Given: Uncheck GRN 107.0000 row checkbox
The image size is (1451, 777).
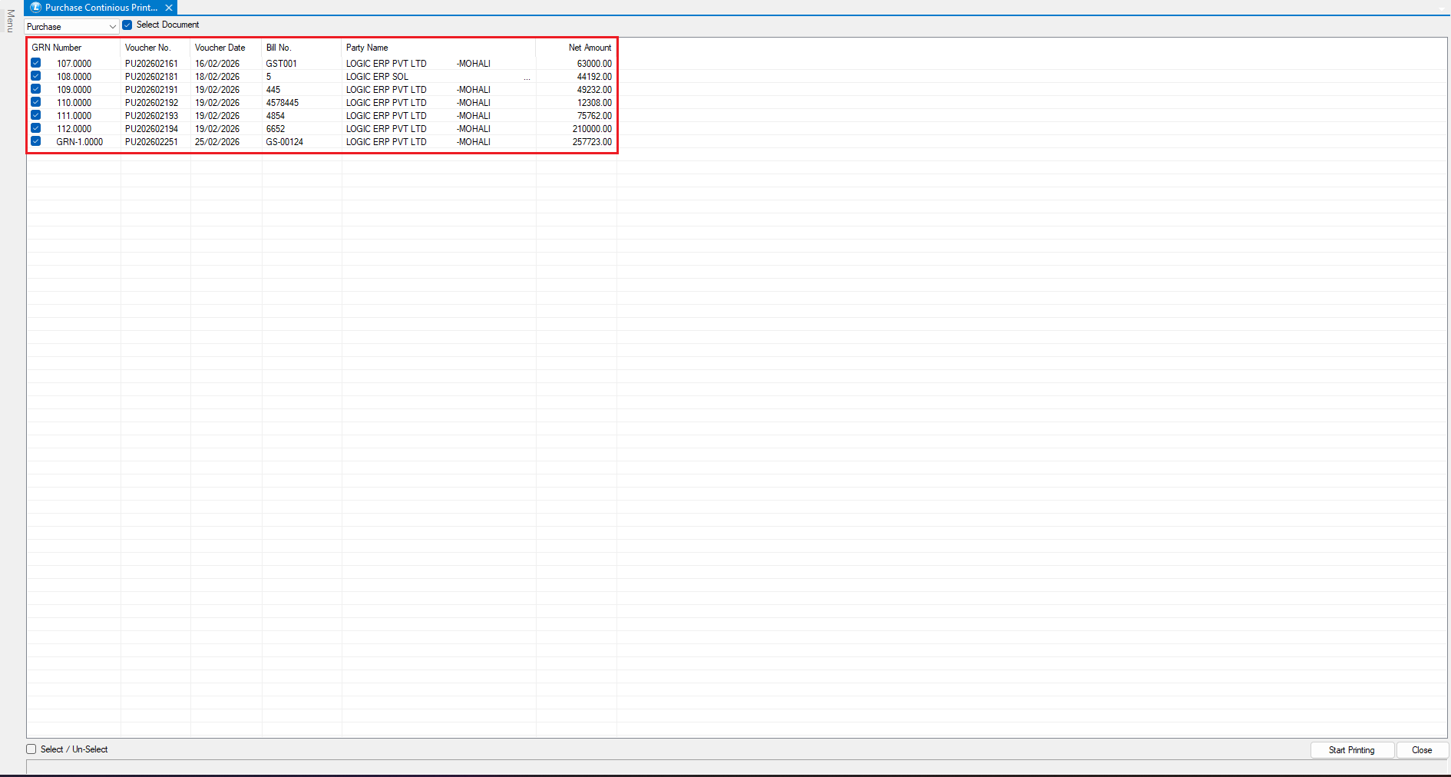Looking at the screenshot, I should pyautogui.click(x=36, y=64).
